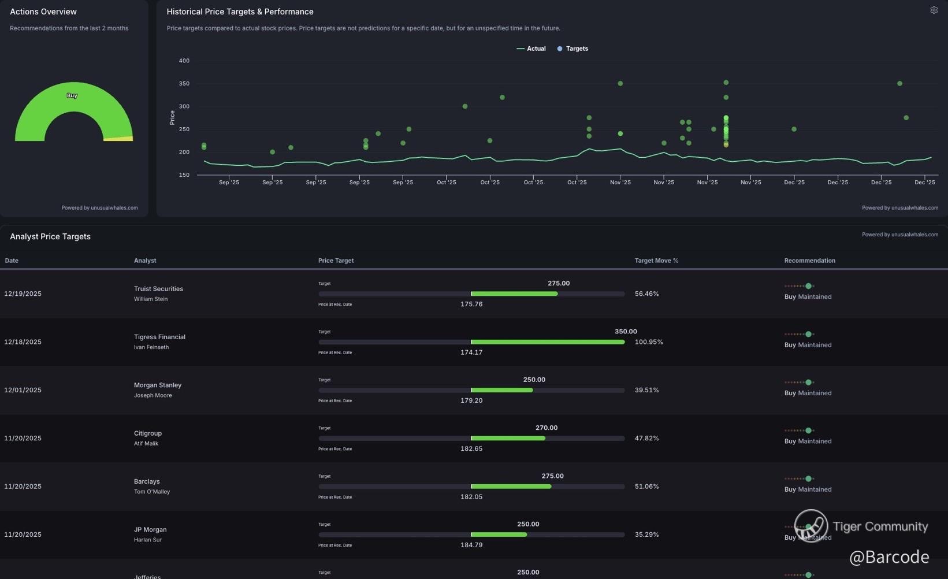Toggle the Targets series in chart legend
Screen dimensions: 948x579
click(x=572, y=49)
